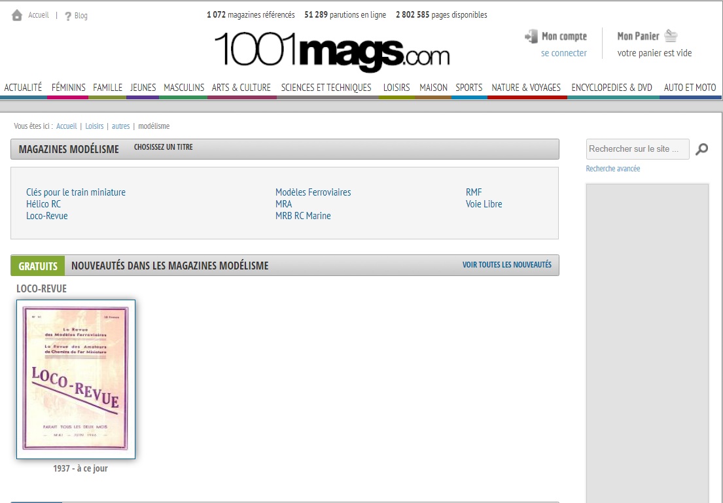Click the magnifying glass search icon
The height and width of the screenshot is (503, 723).
(x=701, y=149)
